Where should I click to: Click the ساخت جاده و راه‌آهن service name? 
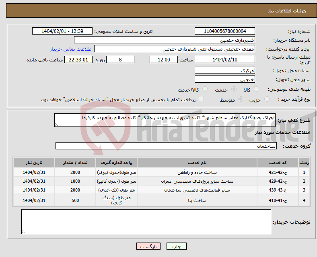click(197, 173)
